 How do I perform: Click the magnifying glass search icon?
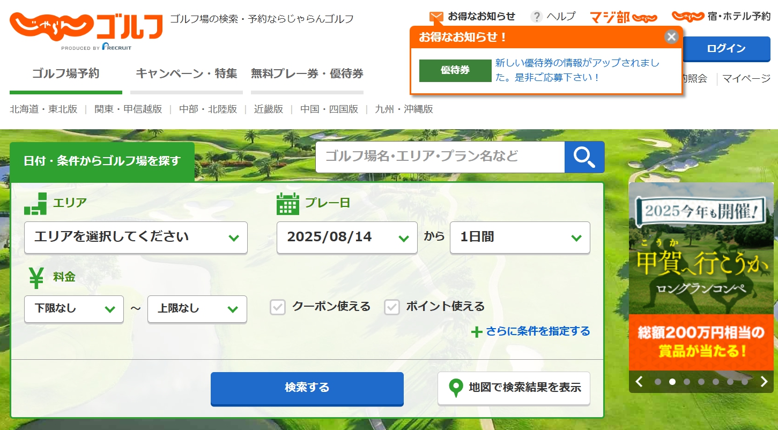pyautogui.click(x=584, y=157)
